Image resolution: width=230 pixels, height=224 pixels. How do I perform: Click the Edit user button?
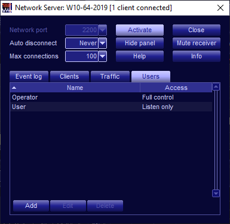68,206
